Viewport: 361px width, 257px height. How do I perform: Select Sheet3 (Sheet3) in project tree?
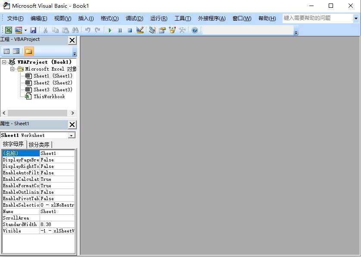tap(53, 90)
